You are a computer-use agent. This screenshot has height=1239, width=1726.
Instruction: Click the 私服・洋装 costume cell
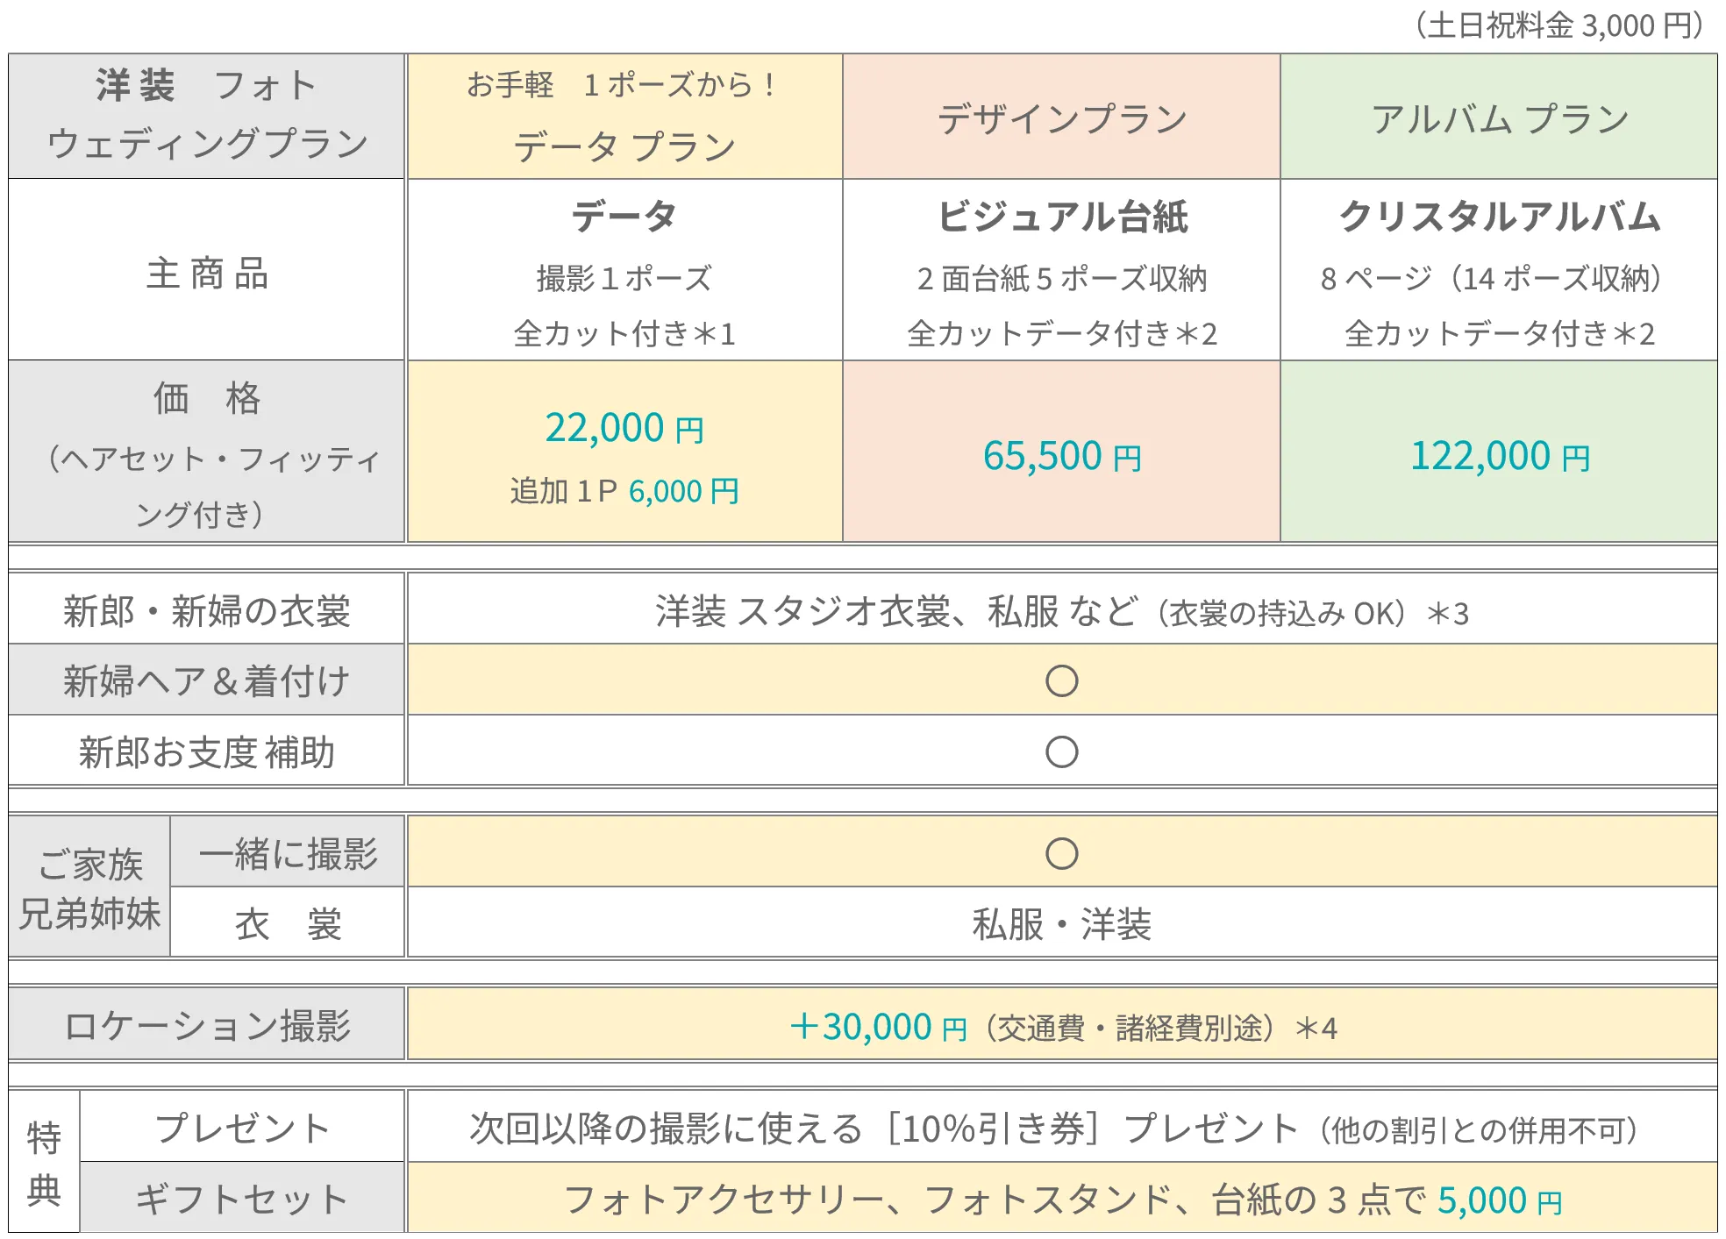(1061, 923)
